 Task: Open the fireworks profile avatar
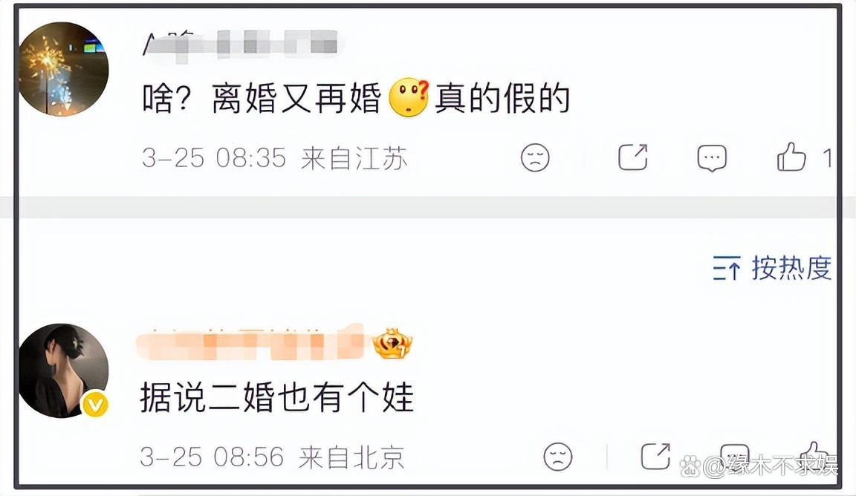(63, 69)
